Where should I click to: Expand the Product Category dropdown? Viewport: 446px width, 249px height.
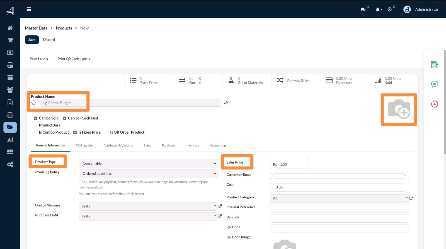point(340,198)
